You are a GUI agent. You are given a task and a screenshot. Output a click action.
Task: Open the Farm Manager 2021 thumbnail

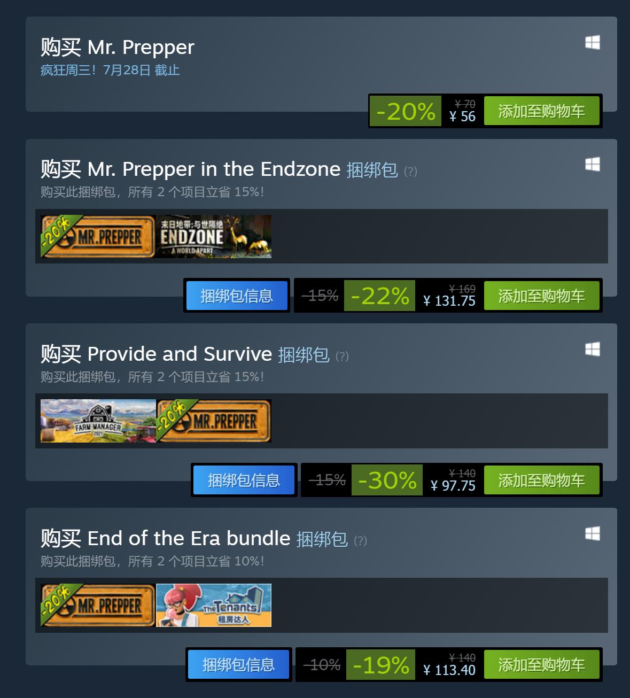[x=98, y=421]
